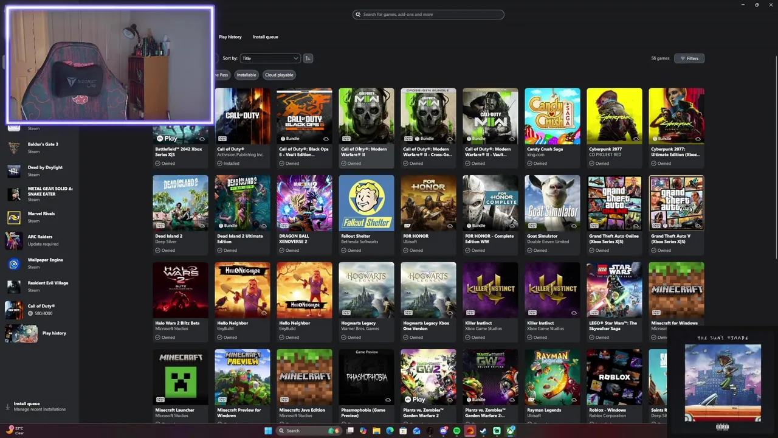This screenshot has height=438, width=778.
Task: Toggle the Cloud playable filter chip
Action: point(279,75)
